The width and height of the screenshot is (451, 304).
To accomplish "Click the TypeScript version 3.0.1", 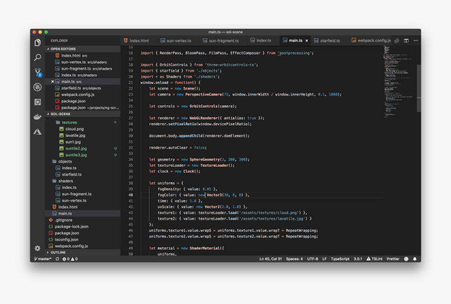I will [358, 259].
